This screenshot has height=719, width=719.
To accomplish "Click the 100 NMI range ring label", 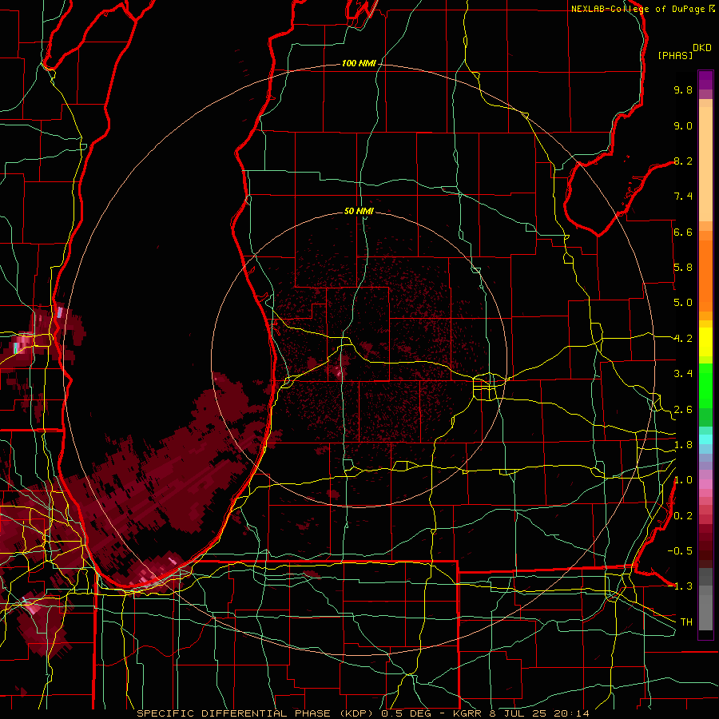I will tap(359, 63).
